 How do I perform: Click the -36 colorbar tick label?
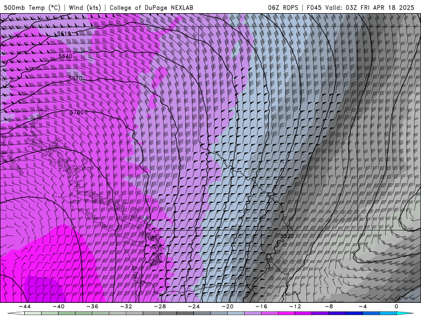pos(93,307)
